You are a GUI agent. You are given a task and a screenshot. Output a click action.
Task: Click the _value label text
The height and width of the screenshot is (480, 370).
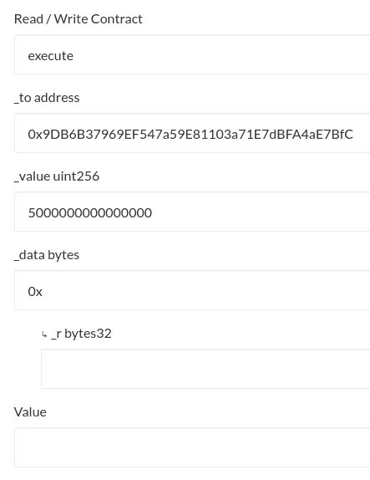32,176
